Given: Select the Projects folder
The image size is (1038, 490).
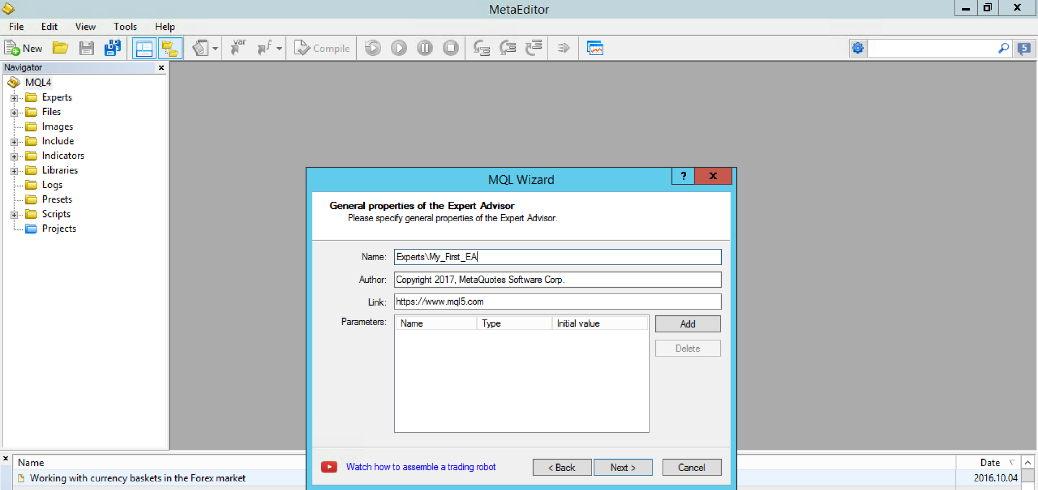Looking at the screenshot, I should click(x=59, y=229).
